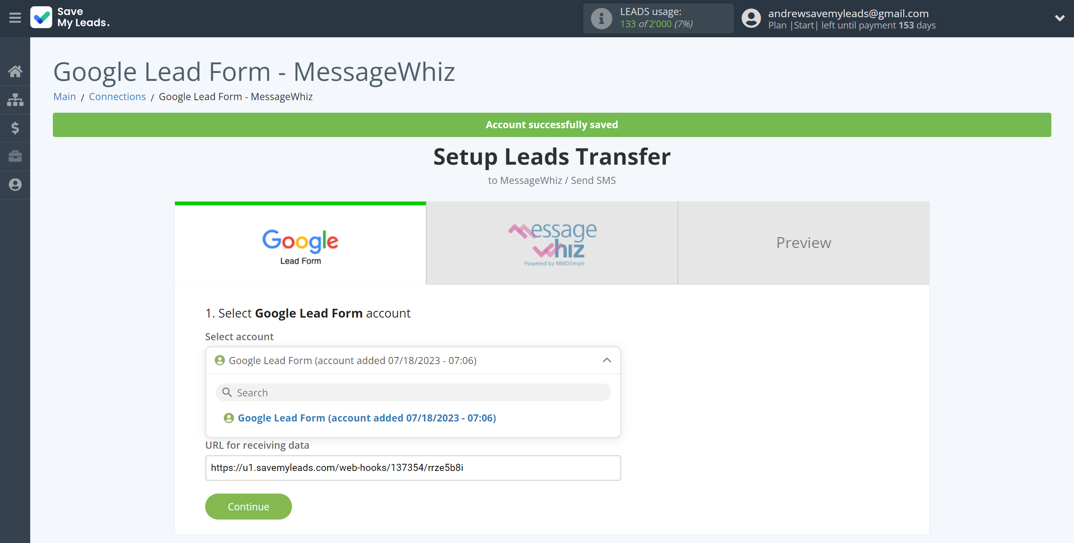This screenshot has height=543, width=1074.
Task: Click the Search field in dropdown
Action: 413,393
